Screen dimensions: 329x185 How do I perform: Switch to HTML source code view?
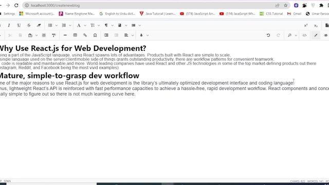[x=304, y=35]
